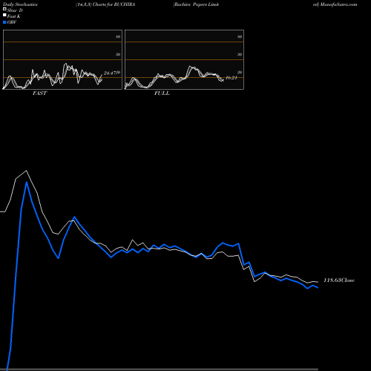The width and height of the screenshot is (371, 371).
Task: Click the 16.21 value in the FULL chart
Action: click(x=232, y=78)
